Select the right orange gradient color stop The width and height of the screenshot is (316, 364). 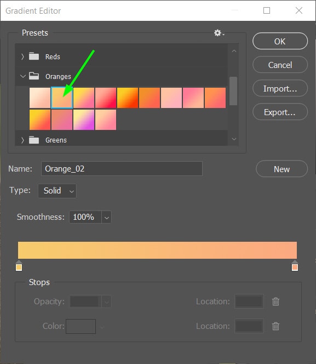[x=295, y=266]
